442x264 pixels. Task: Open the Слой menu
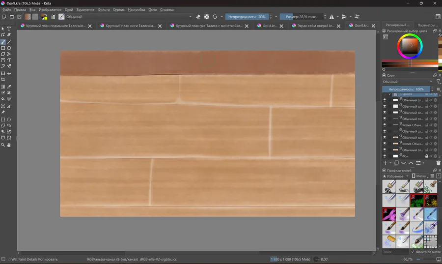point(69,10)
